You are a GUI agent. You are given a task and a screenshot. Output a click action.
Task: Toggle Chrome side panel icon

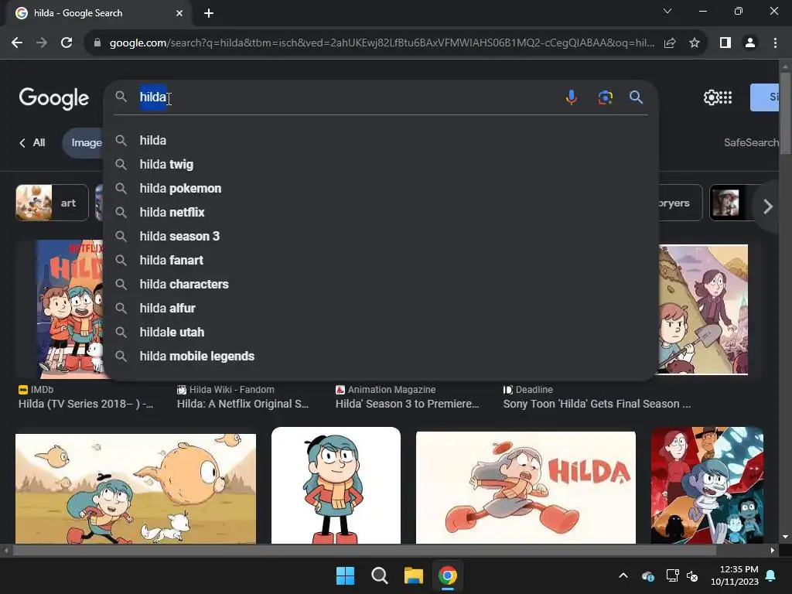point(725,43)
